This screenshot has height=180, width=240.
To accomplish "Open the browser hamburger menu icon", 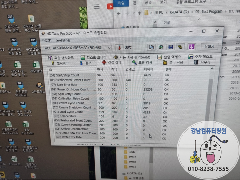I will pos(97,6).
